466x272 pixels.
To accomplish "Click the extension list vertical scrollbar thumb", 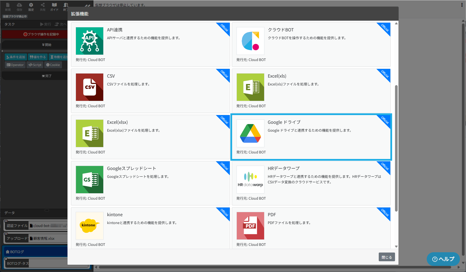I will click(x=396, y=148).
